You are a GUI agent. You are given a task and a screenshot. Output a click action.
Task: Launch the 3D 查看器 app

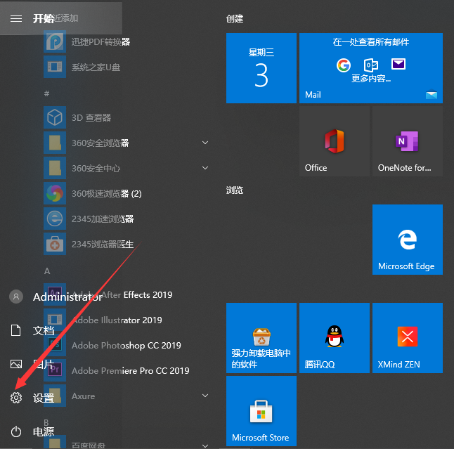click(x=91, y=117)
